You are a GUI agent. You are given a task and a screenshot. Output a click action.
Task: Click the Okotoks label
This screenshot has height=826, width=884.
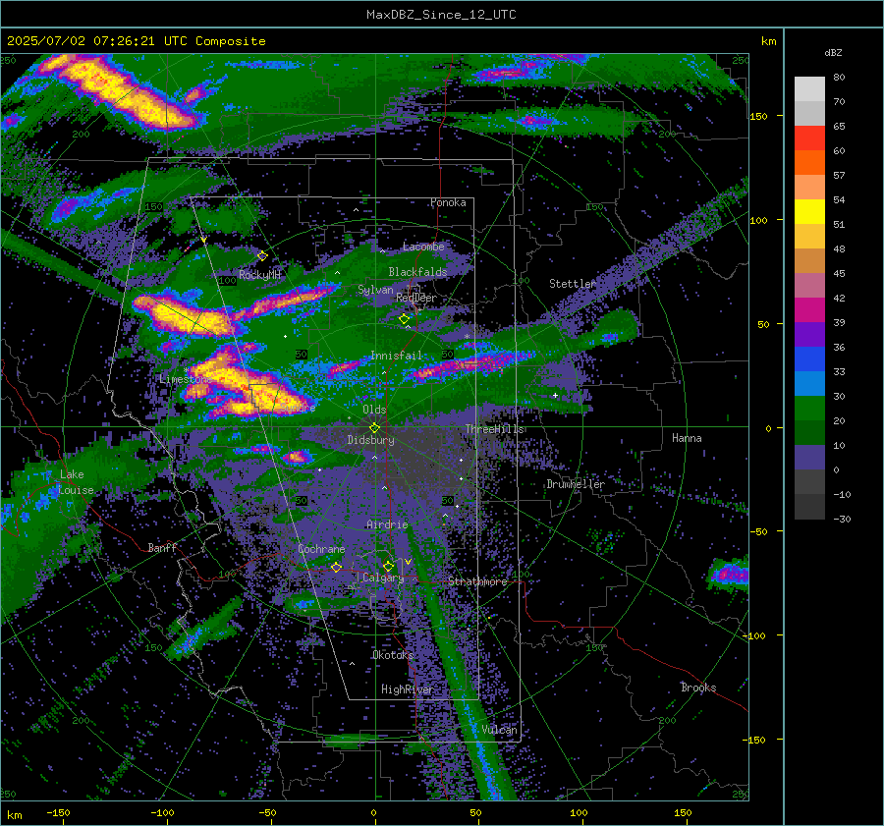click(x=393, y=655)
